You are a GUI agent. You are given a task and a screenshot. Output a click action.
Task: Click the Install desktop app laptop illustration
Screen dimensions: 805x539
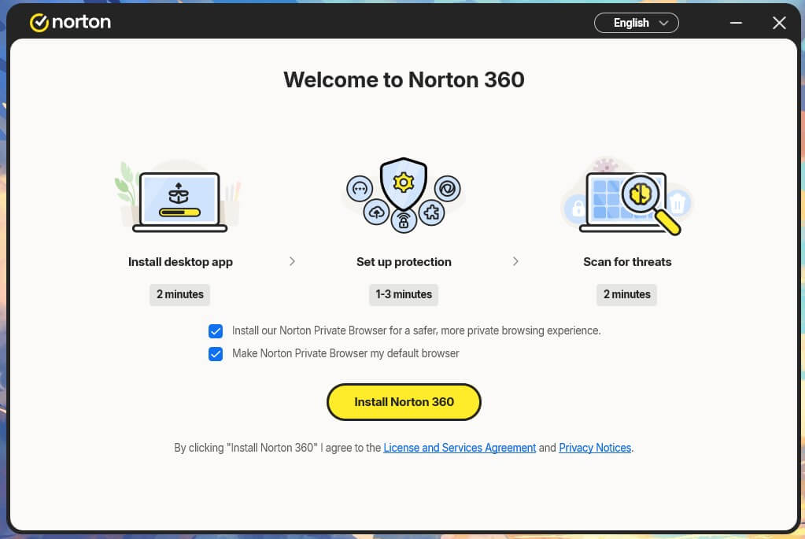[178, 198]
